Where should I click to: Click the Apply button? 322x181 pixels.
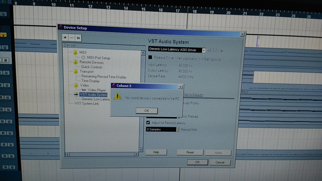[x=218, y=153]
